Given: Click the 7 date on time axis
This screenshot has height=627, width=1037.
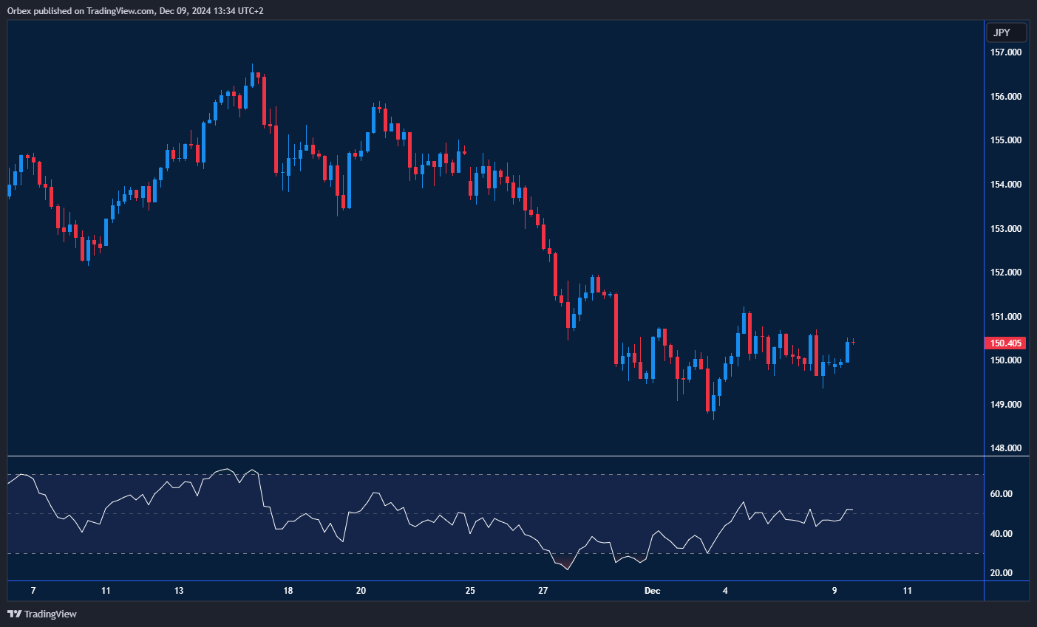Looking at the screenshot, I should point(33,591).
